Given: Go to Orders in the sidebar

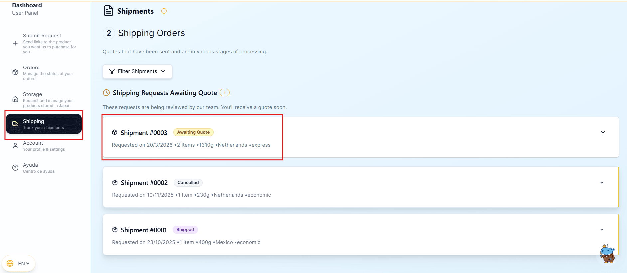Looking at the screenshot, I should [x=31, y=68].
